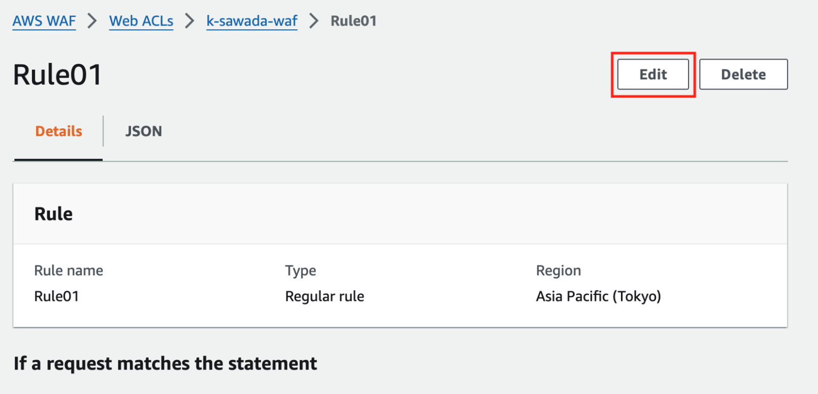818x394 pixels.
Task: Select the Details tab
Action: coord(58,131)
